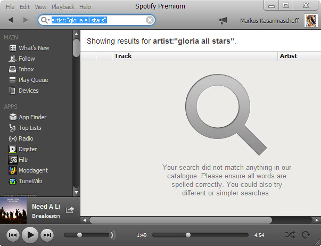This screenshot has height=246, width=321.
Task: Open Digster from the apps list
Action: pos(28,149)
